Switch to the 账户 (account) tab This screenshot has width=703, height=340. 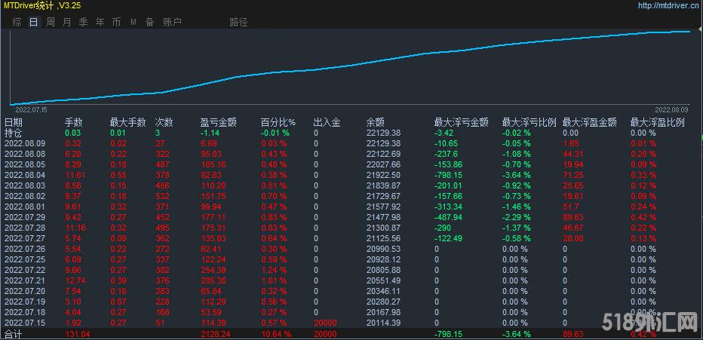tap(172, 22)
